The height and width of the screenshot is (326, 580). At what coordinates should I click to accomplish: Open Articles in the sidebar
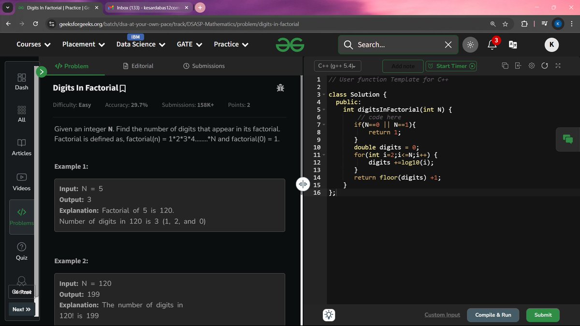tap(22, 147)
